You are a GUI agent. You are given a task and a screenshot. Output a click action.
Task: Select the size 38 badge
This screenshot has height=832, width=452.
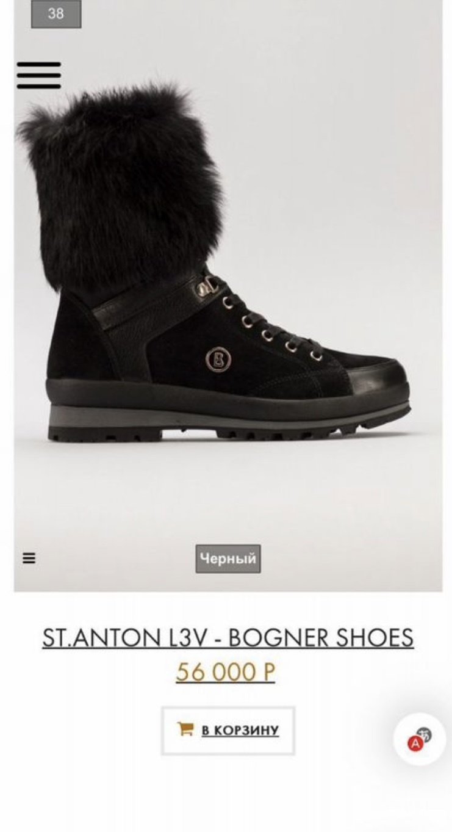[x=56, y=13]
